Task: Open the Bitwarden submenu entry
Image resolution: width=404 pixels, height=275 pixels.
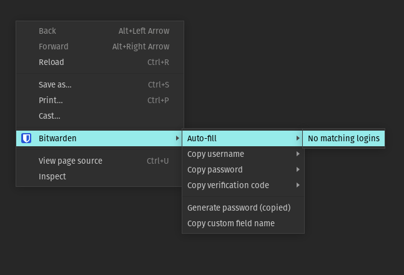Action: pyautogui.click(x=99, y=138)
